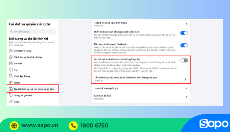Click the yellow globe icon beside www.sapo.vn
230x132 pixels.
pos(14,126)
